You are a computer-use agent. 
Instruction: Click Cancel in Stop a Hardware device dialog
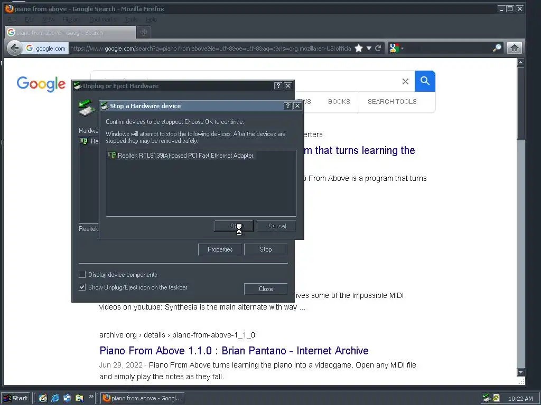pos(276,226)
